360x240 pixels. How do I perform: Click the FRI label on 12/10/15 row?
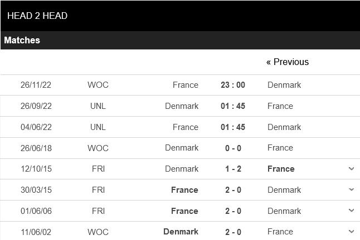pyautogui.click(x=98, y=169)
